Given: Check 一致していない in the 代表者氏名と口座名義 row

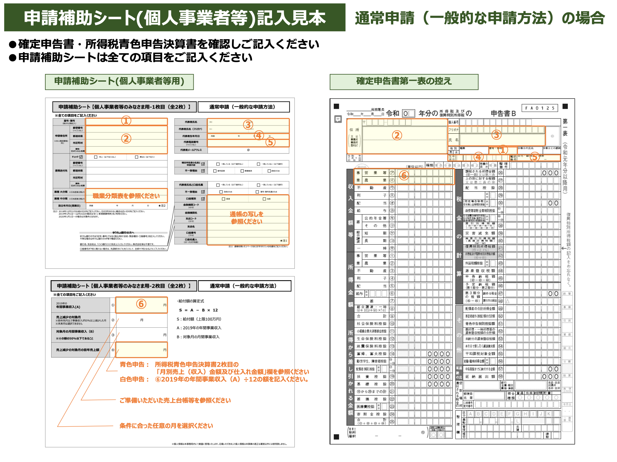Looking at the screenshot, I should (x=258, y=185).
